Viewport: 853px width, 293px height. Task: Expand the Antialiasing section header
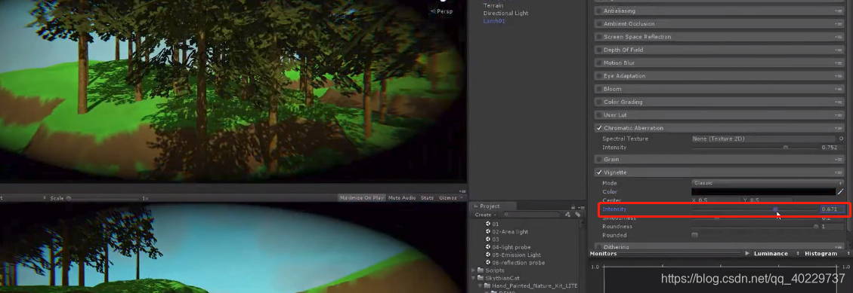(x=719, y=11)
